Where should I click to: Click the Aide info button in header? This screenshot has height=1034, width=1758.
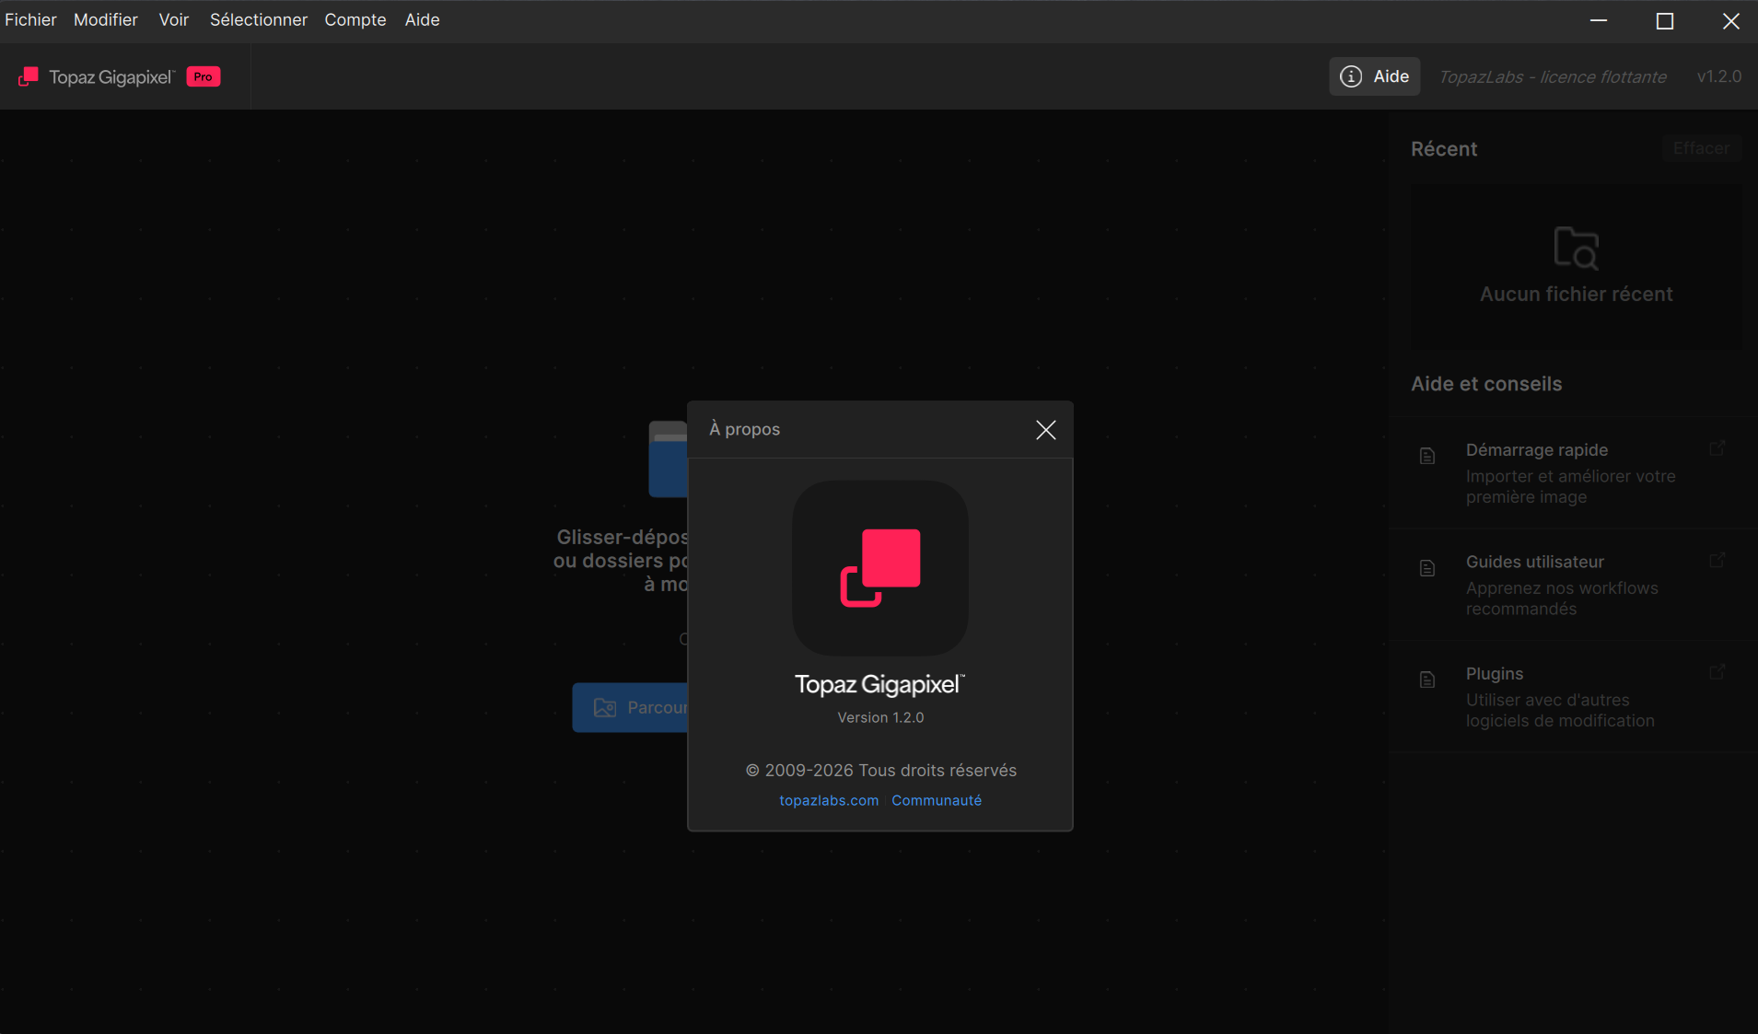[1374, 76]
